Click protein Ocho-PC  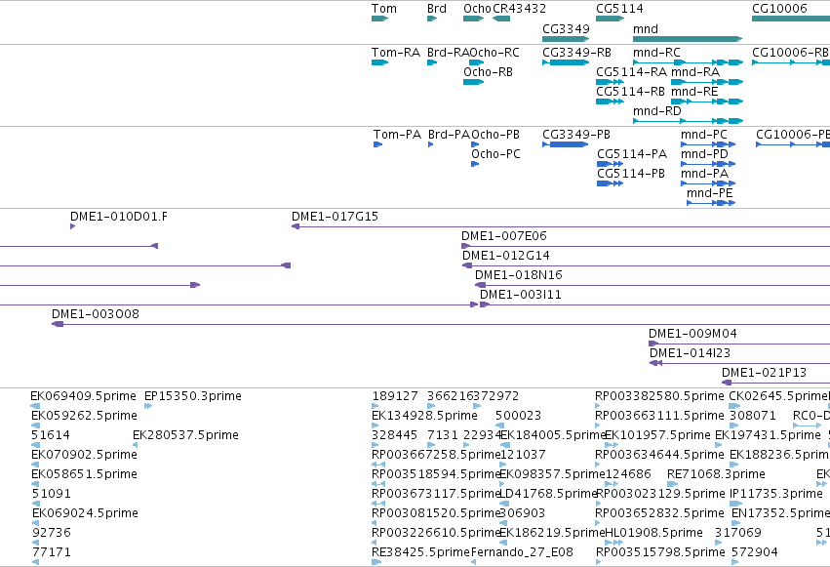(x=475, y=164)
